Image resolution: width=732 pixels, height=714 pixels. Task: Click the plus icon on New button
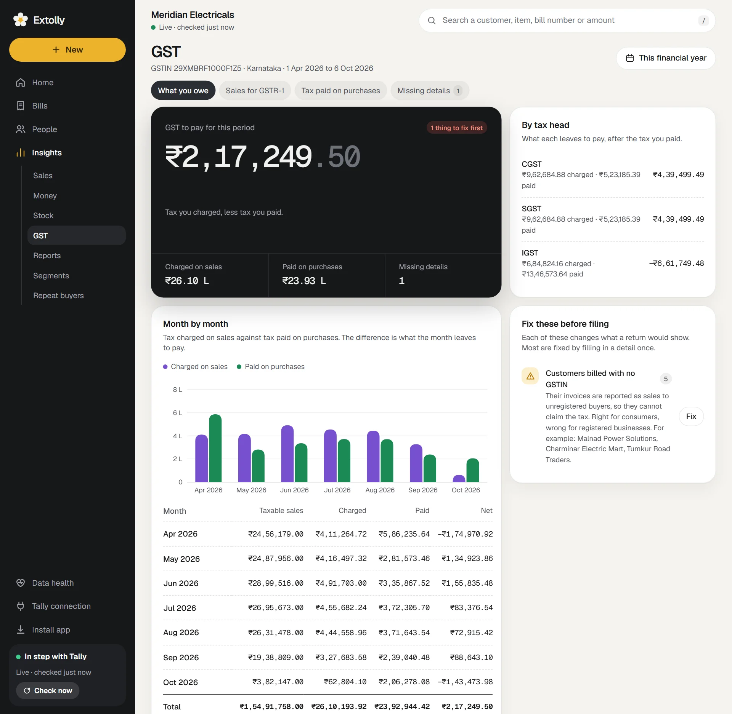click(56, 50)
